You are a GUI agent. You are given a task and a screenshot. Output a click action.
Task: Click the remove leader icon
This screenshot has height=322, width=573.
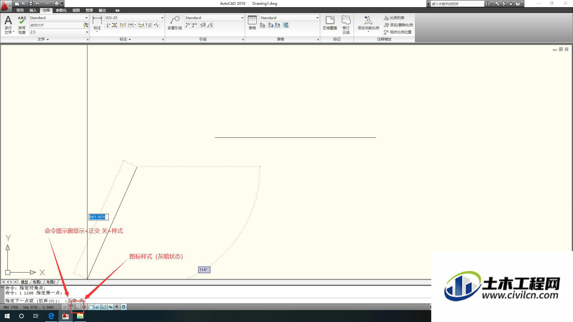click(x=195, y=25)
